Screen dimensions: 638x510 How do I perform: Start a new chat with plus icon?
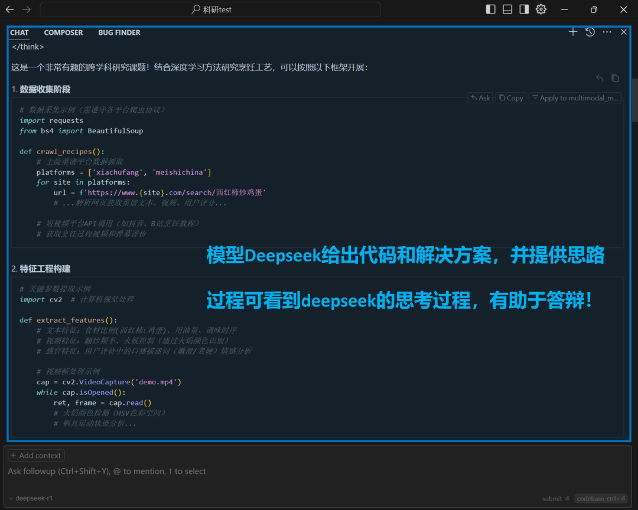(573, 32)
